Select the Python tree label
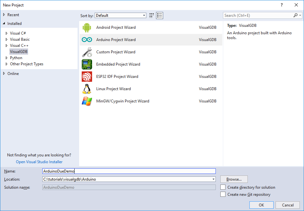 point(16,58)
